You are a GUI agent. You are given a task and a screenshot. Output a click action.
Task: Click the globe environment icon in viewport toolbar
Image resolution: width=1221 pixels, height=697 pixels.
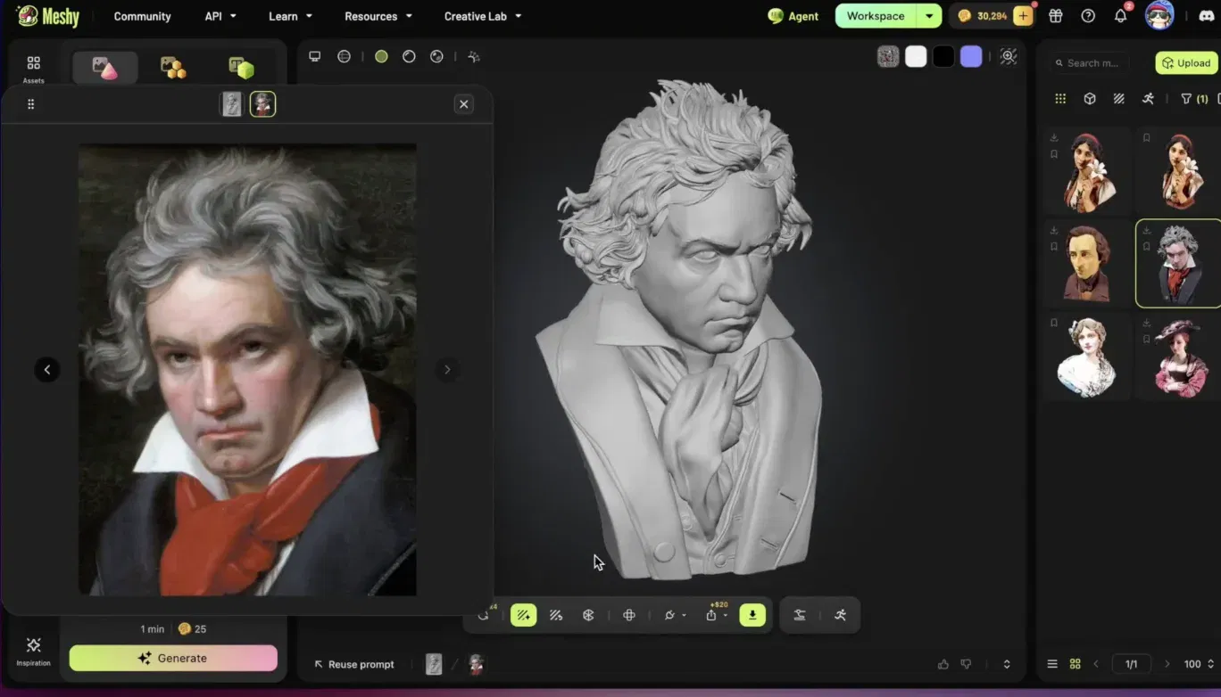pyautogui.click(x=344, y=56)
